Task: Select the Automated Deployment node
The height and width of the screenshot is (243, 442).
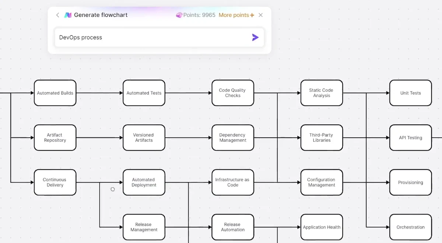Action: click(144, 183)
